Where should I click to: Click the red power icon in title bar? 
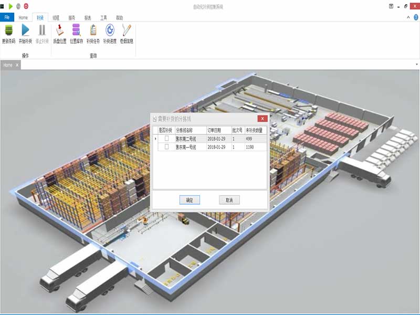pyautogui.click(x=26, y=6)
